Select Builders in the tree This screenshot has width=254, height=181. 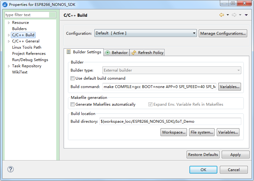(x=19, y=29)
